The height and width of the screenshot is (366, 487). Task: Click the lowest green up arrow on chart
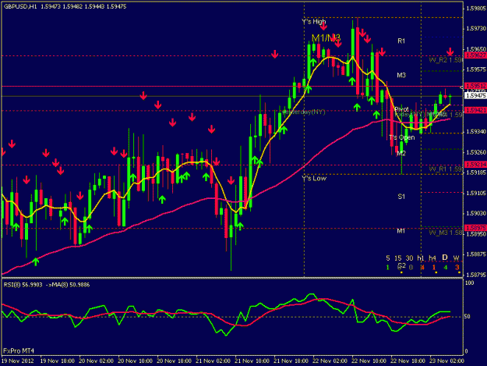tap(36, 261)
